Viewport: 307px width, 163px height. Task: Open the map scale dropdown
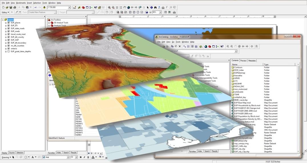click(69, 7)
